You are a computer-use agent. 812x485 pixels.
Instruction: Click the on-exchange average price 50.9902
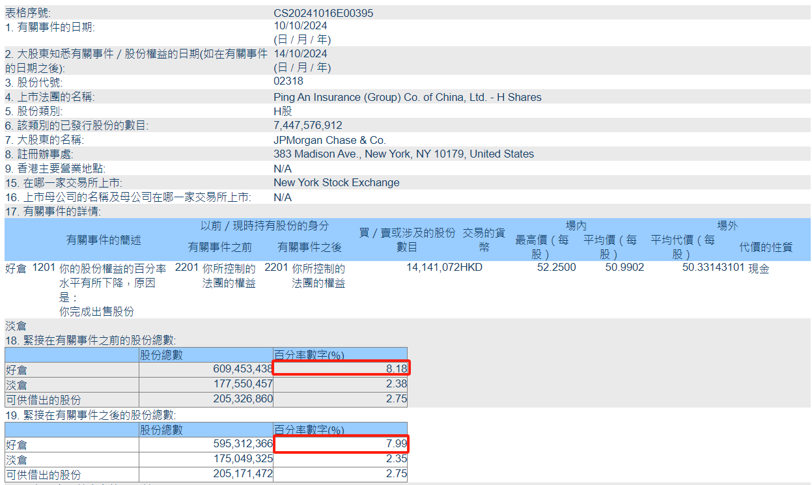pyautogui.click(x=623, y=267)
